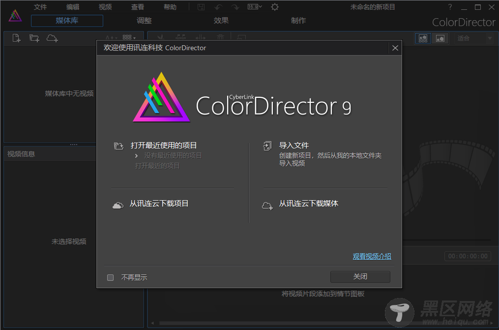Click cloud icon beside 从讯连云下载项目
Screen dimensions: 499x330
pyautogui.click(x=118, y=205)
